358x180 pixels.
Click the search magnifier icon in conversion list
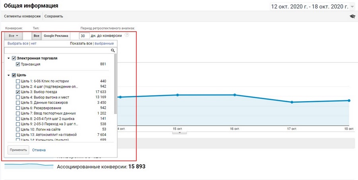click(113, 50)
